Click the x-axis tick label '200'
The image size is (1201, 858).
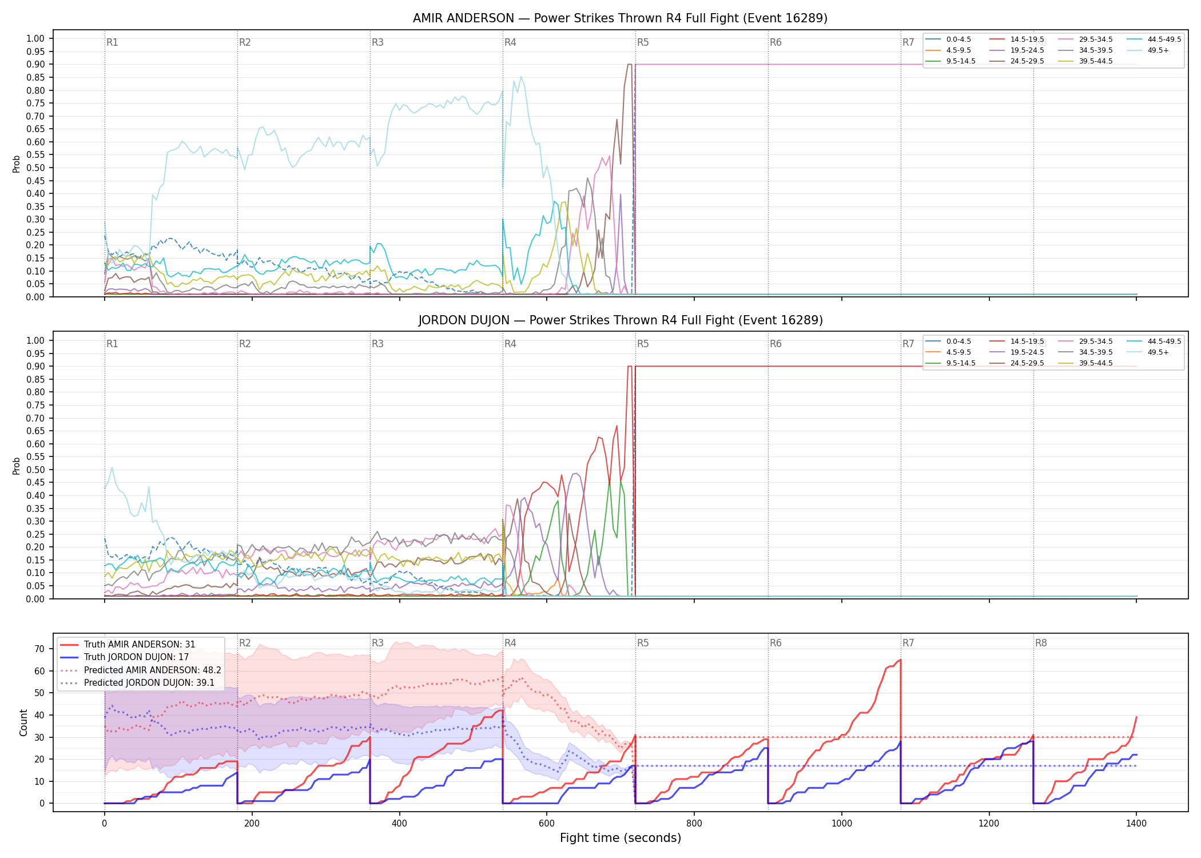point(252,824)
